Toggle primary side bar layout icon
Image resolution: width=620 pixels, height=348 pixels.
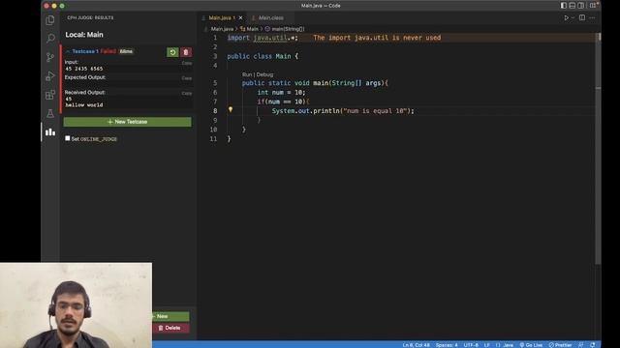(564, 6)
